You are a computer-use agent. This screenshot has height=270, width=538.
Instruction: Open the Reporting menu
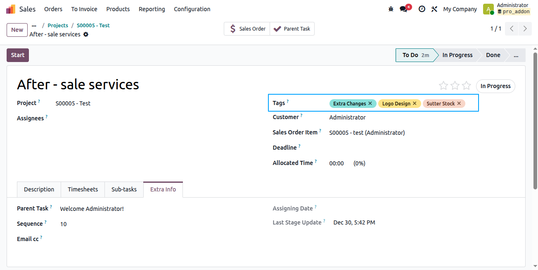pyautogui.click(x=152, y=9)
